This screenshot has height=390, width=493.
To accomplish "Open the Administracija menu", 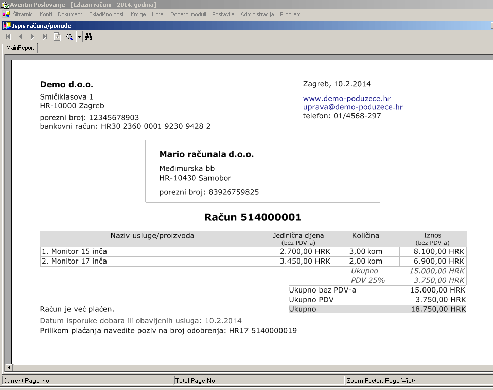I will click(x=257, y=14).
